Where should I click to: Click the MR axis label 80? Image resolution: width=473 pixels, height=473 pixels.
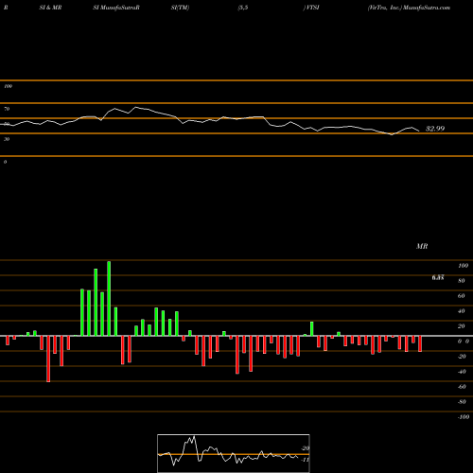click(462, 281)
